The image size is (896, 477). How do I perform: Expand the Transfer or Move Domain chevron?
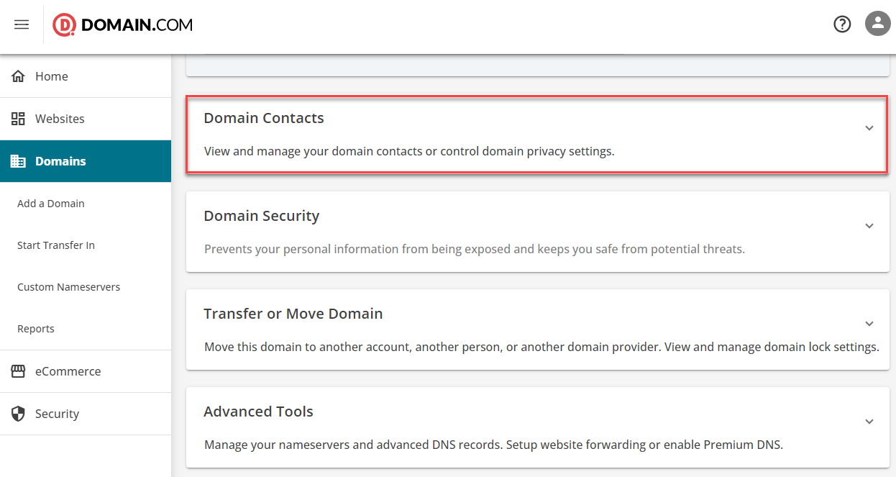869,324
